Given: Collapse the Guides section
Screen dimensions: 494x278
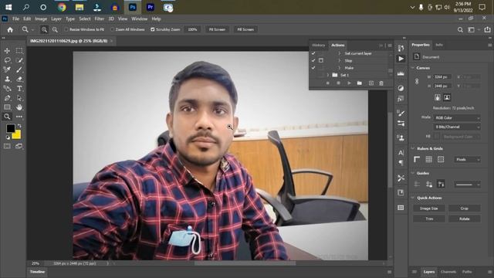Looking at the screenshot, I should click(413, 173).
